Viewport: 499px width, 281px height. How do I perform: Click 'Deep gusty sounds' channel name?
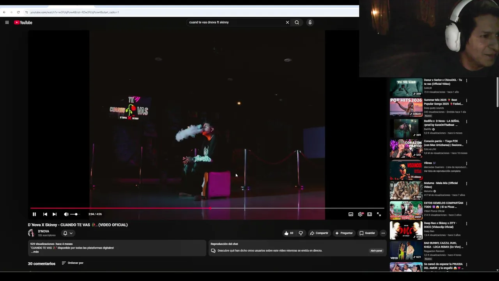434,108
